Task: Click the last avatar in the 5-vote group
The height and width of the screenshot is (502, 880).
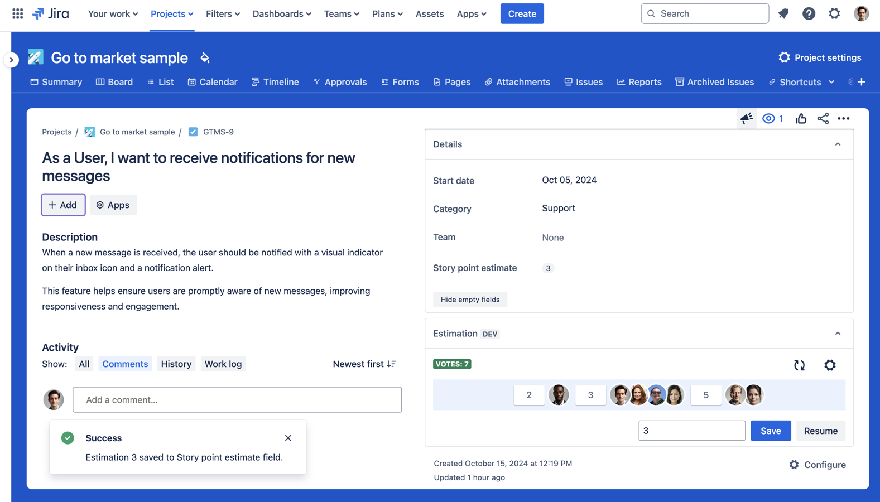Action: [754, 395]
